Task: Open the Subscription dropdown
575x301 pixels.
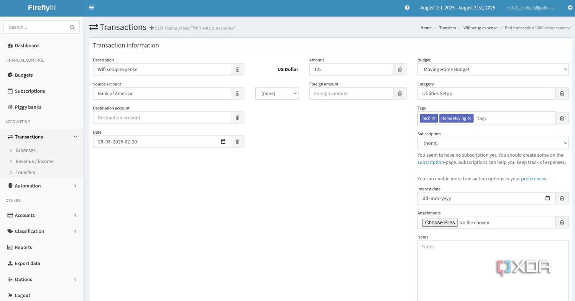Action: [493, 143]
